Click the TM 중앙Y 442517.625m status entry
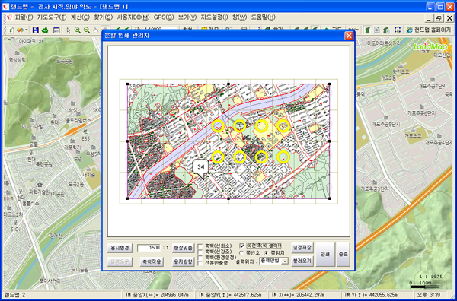 point(230,295)
